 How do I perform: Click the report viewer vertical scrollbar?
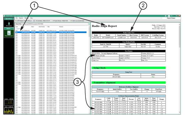180,68
